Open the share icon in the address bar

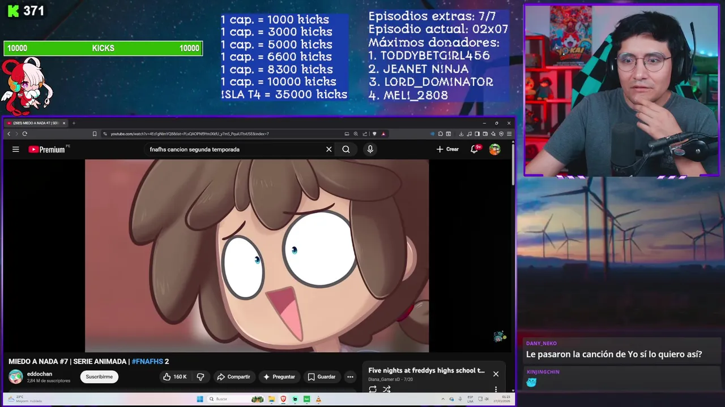point(365,134)
